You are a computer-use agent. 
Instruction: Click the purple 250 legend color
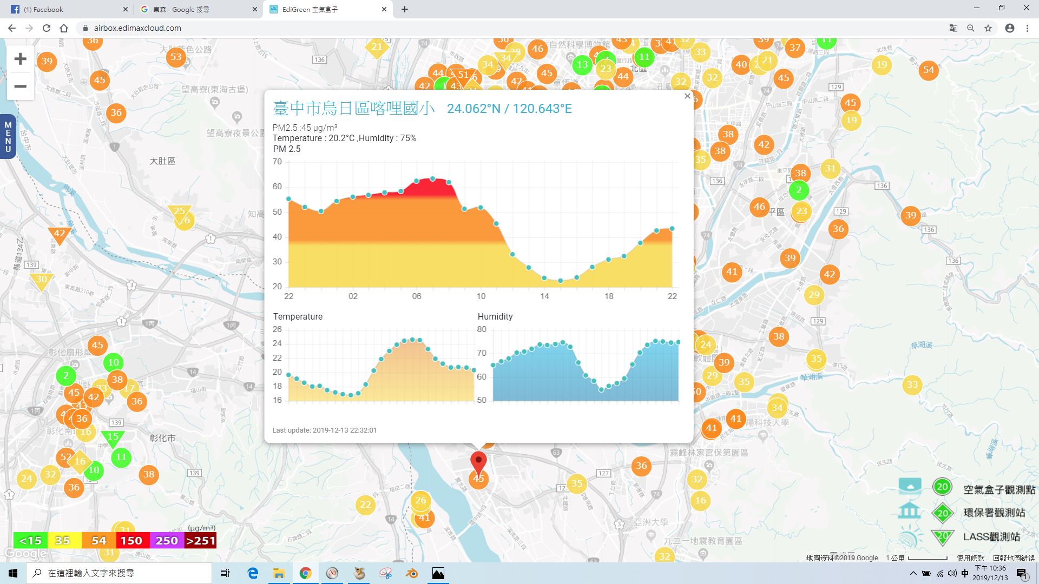click(167, 540)
